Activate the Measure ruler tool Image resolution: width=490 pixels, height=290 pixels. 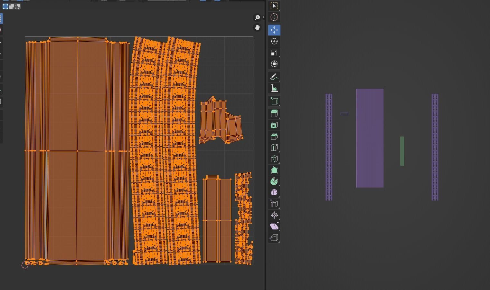[x=274, y=88]
